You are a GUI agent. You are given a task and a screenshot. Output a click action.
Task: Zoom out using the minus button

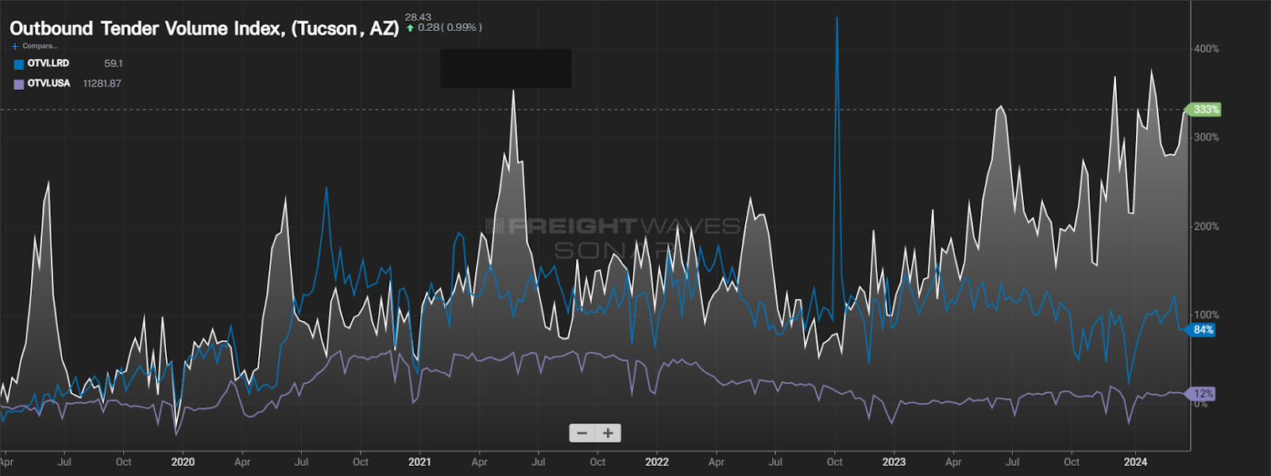[582, 433]
